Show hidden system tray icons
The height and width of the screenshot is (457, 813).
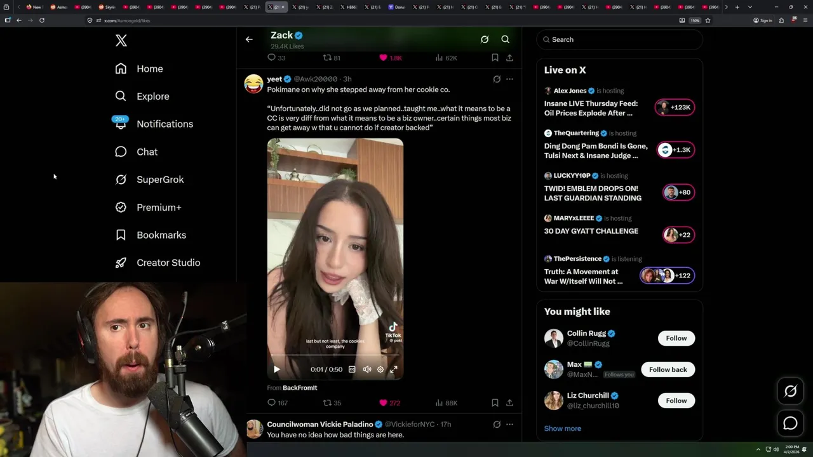click(x=758, y=449)
